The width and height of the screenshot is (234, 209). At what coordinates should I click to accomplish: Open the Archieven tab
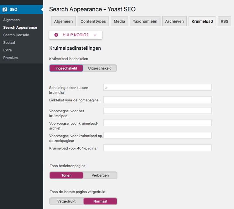coord(174,21)
